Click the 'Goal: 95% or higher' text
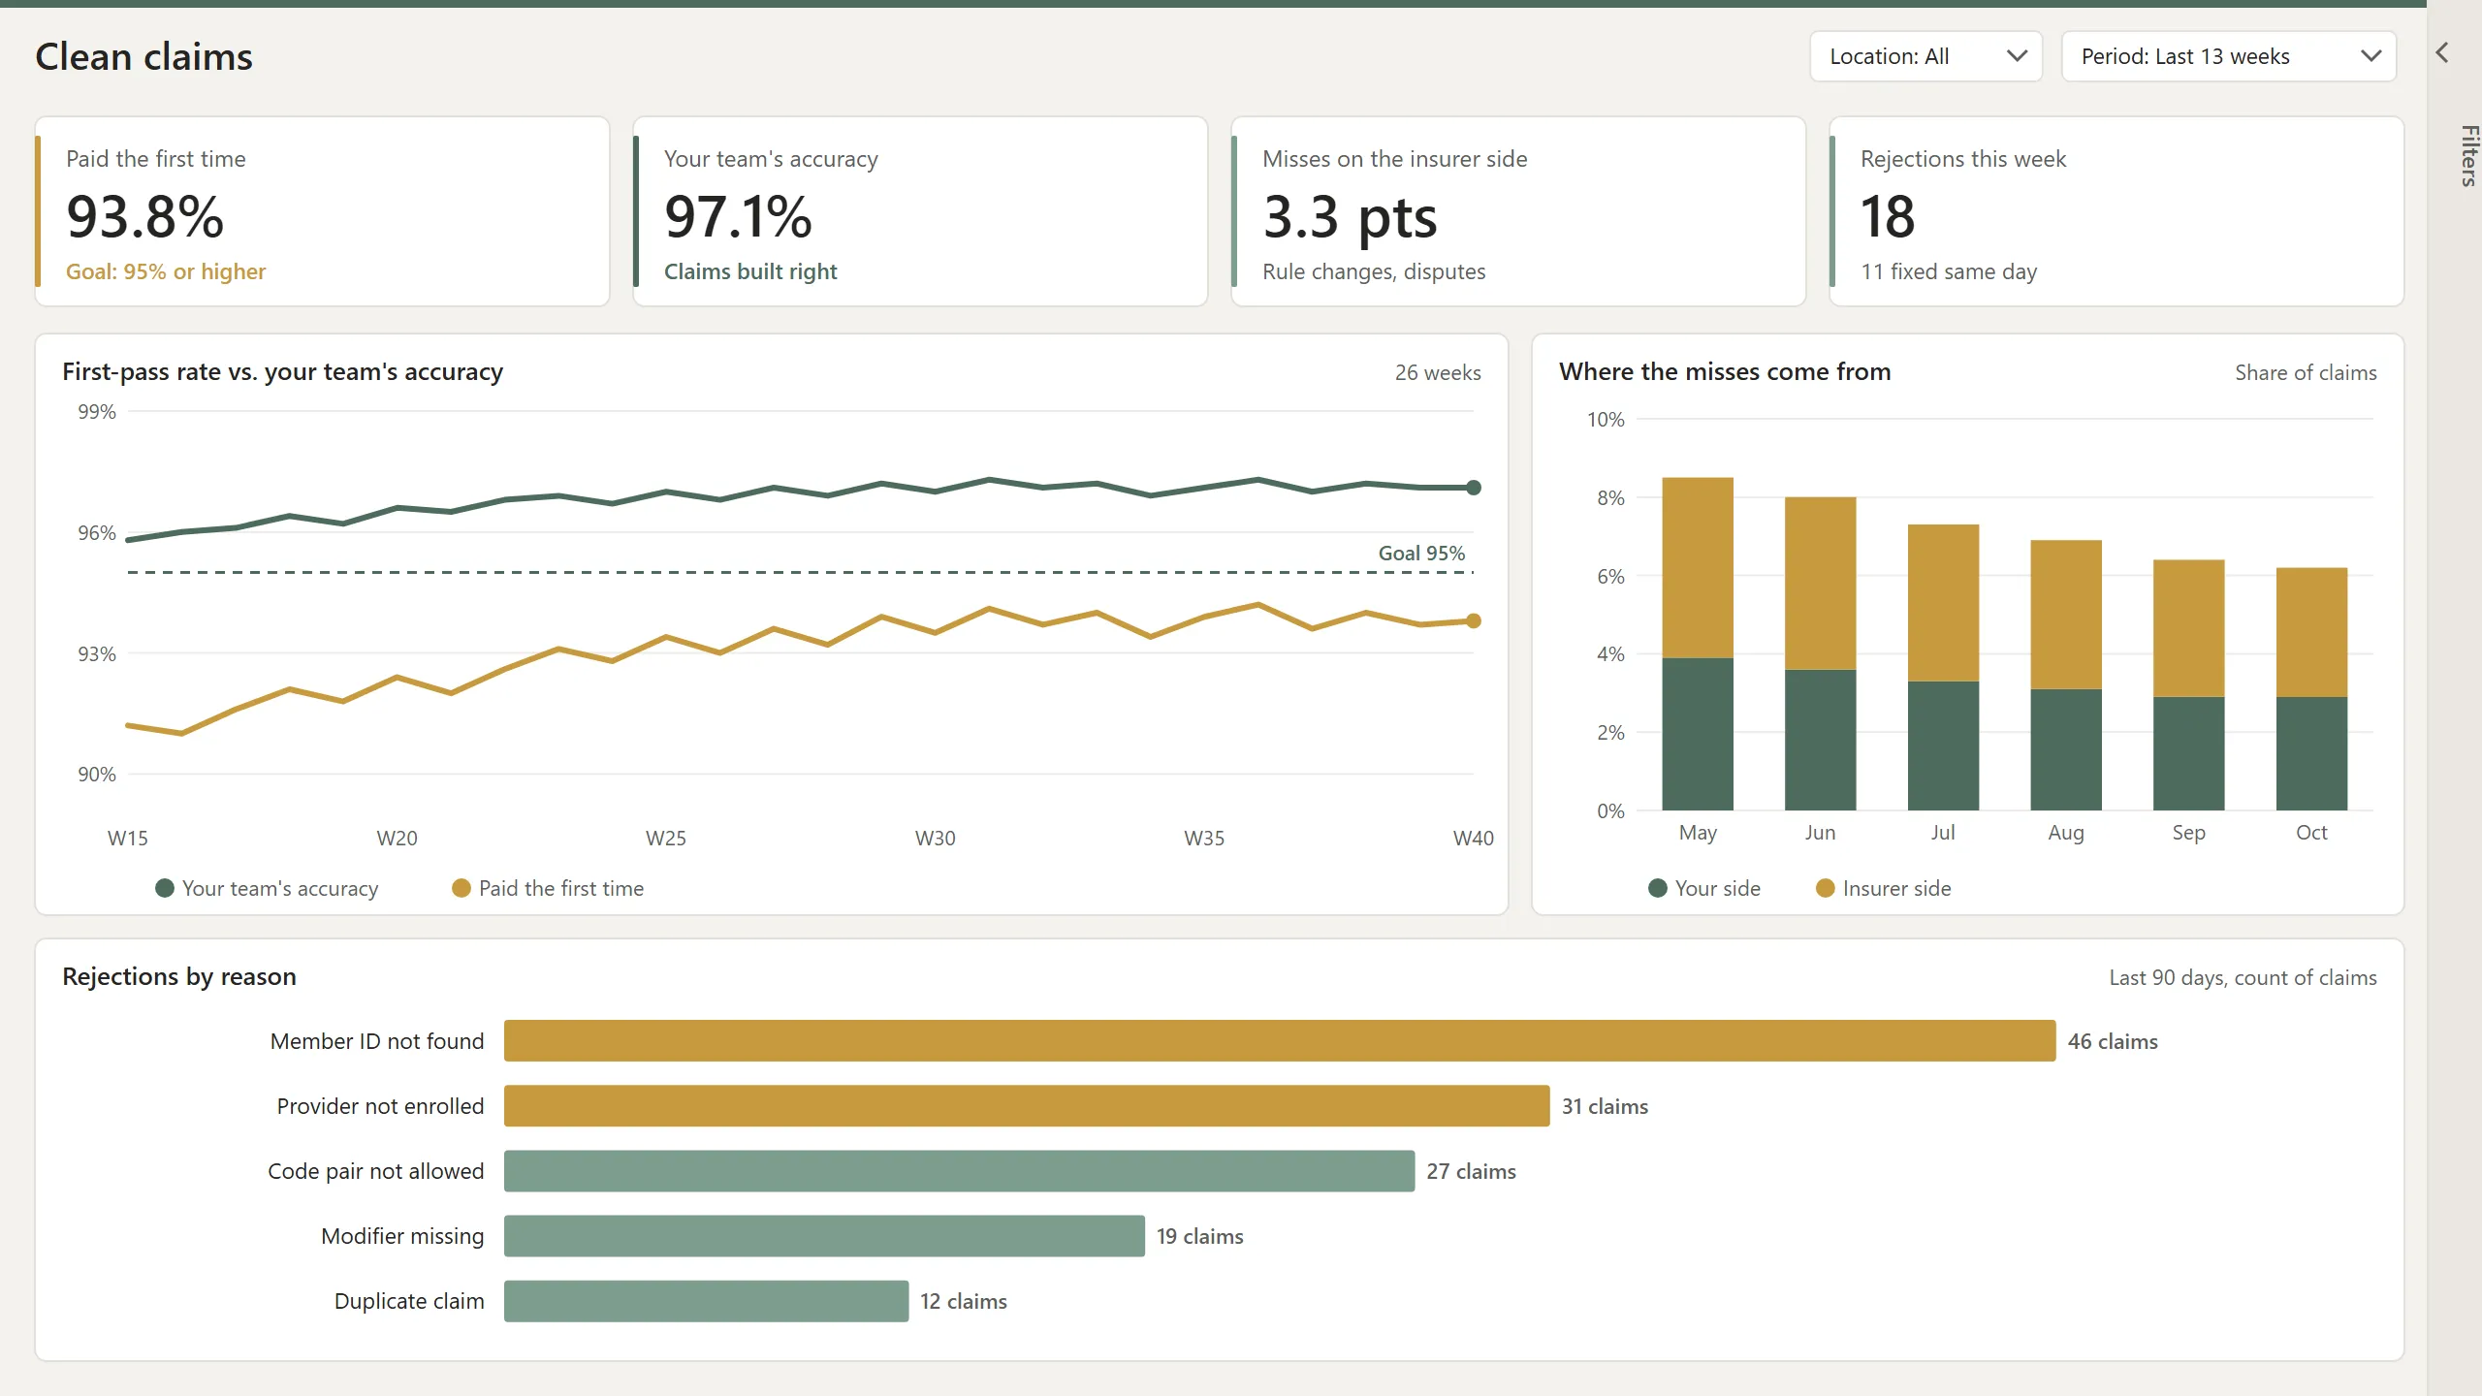 tap(166, 271)
